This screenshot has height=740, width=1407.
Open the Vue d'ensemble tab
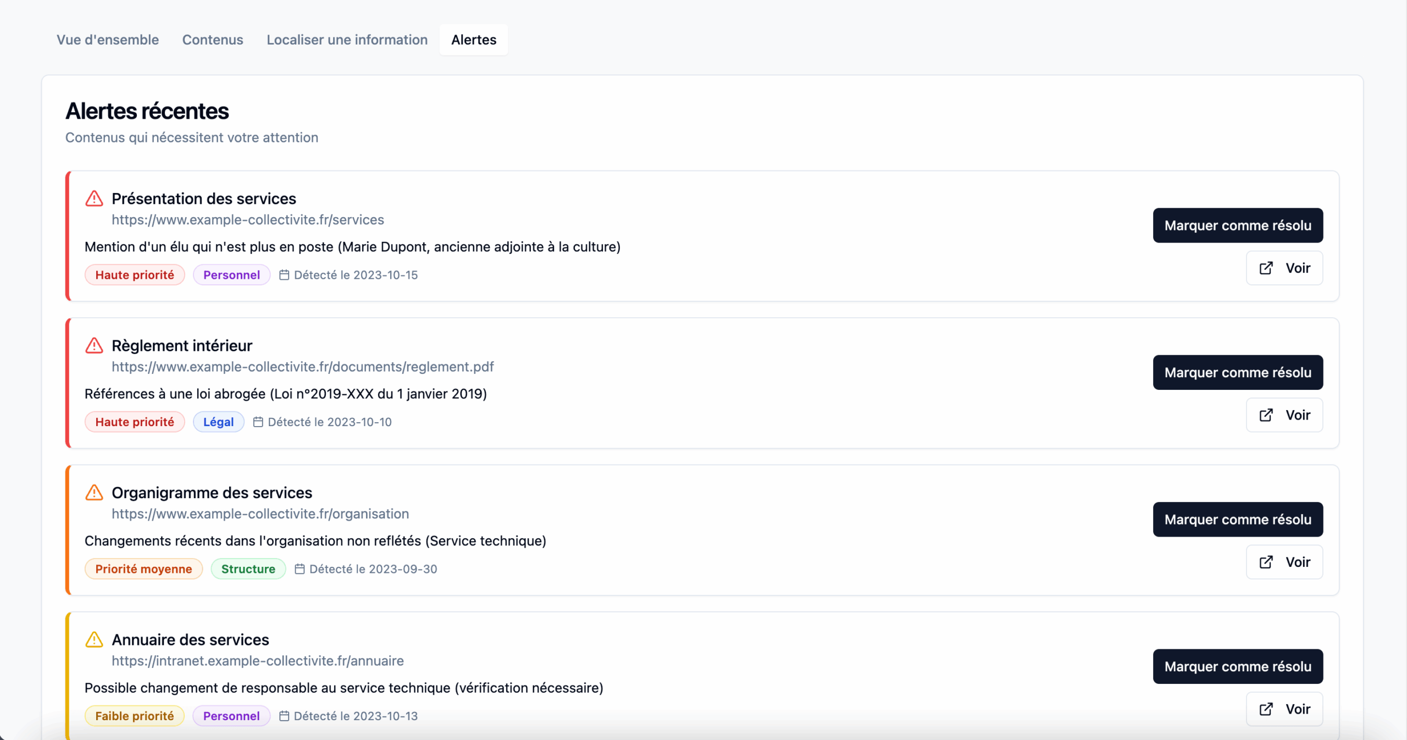pyautogui.click(x=108, y=40)
